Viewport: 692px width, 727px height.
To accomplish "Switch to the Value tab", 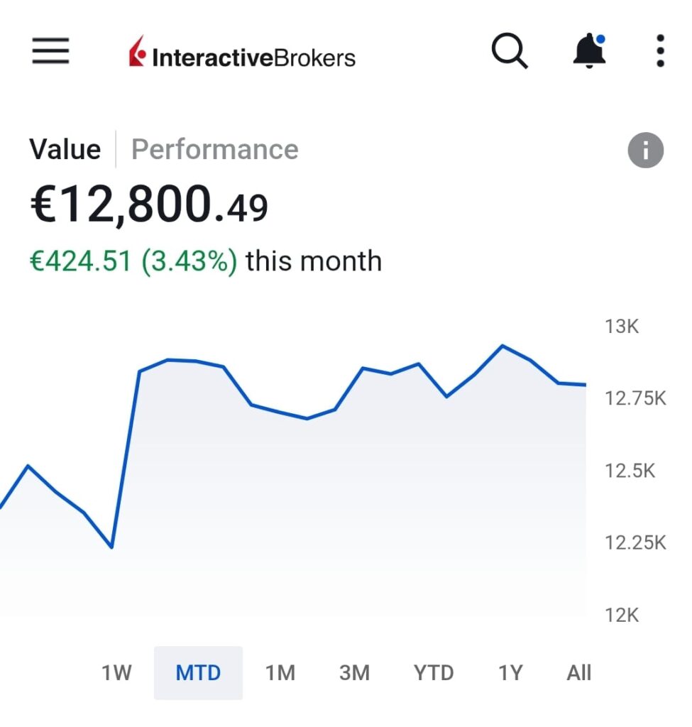I will click(65, 150).
